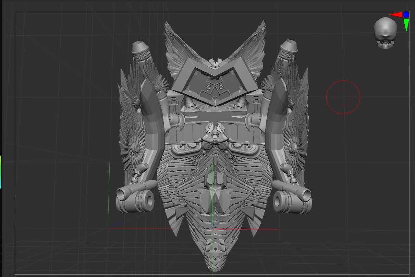Click the top canvas edge to reveal toolbar
This screenshot has height=277, width=415.
[206, 11]
